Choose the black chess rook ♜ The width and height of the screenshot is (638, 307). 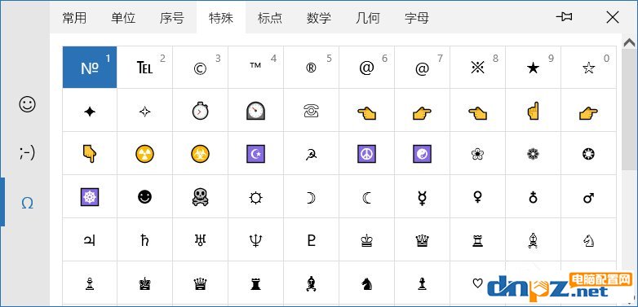tap(255, 283)
